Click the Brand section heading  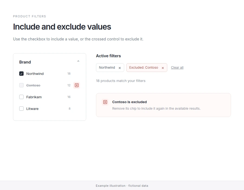[25, 62]
